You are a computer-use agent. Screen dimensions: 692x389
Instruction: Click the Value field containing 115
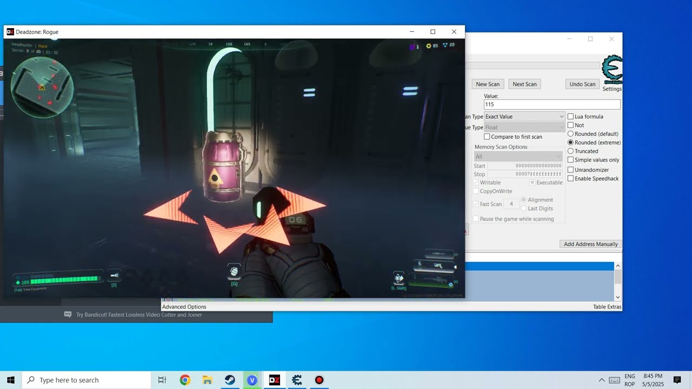click(x=552, y=104)
